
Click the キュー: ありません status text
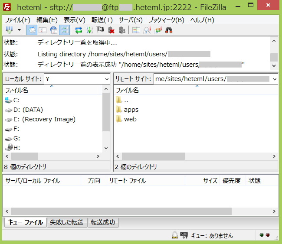[x=212, y=235]
